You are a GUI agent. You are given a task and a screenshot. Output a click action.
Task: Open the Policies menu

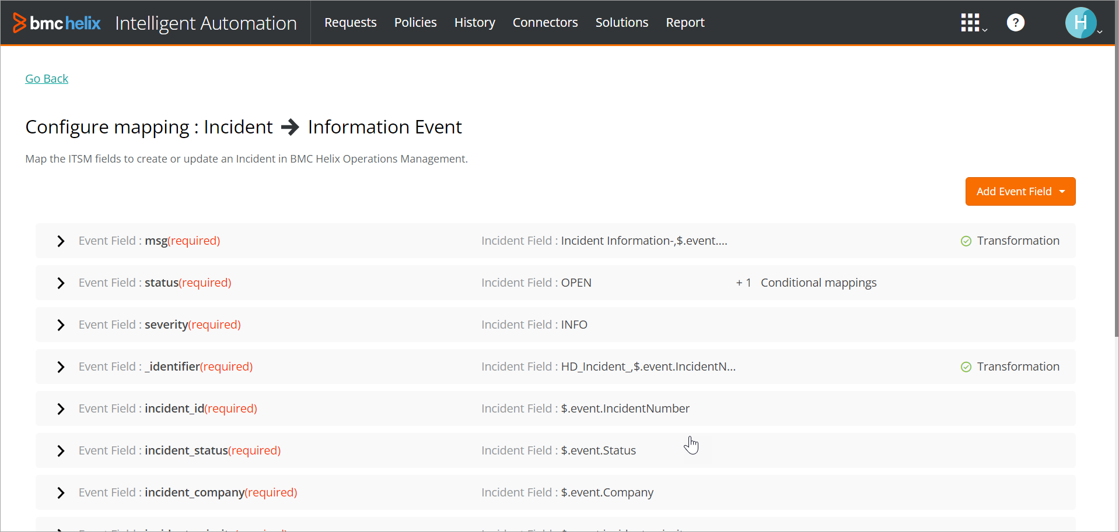(x=415, y=23)
